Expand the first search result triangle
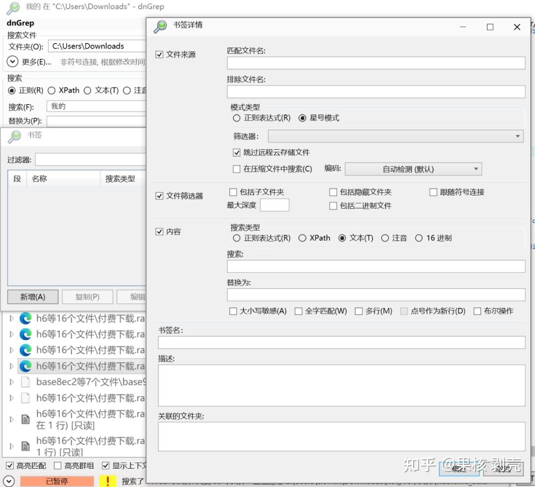This screenshot has width=535, height=487. [11, 318]
